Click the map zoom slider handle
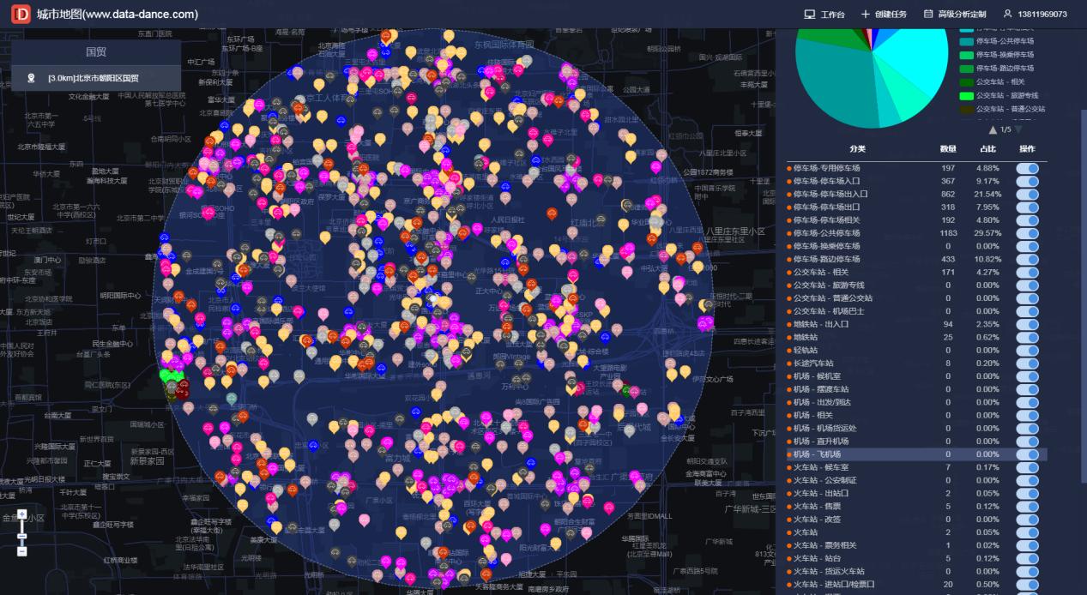Image resolution: width=1087 pixels, height=595 pixels. (22, 536)
